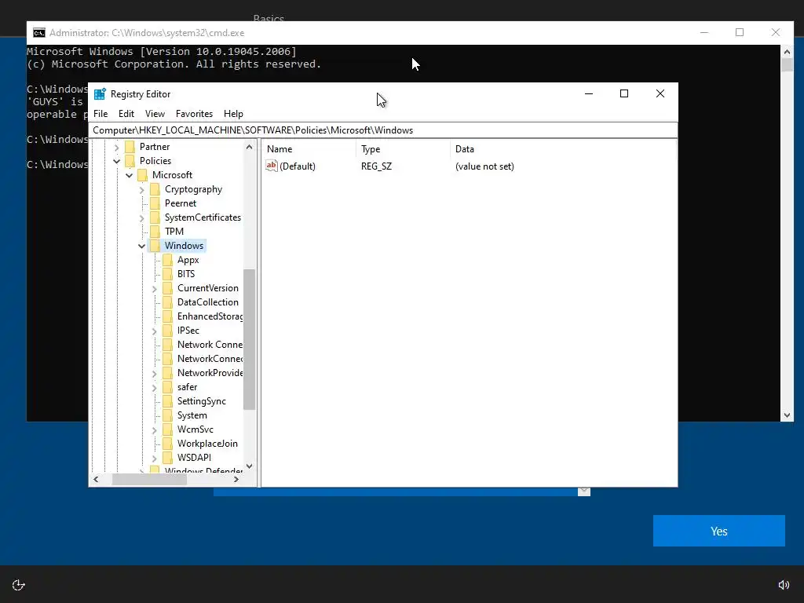Expand the IPSec key
804x603 pixels.
(x=155, y=331)
